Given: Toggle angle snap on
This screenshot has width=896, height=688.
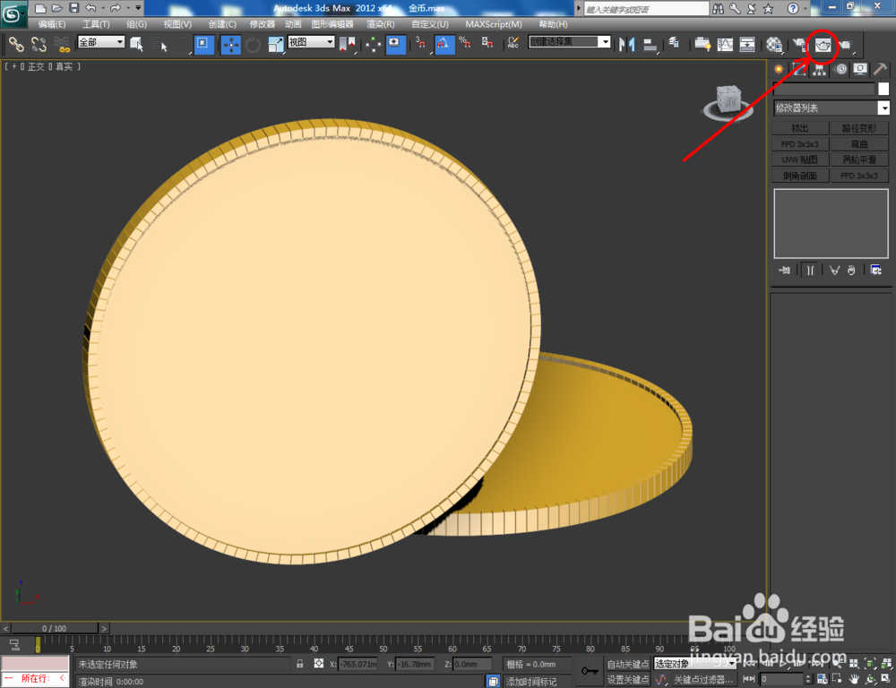Looking at the screenshot, I should click(x=444, y=43).
